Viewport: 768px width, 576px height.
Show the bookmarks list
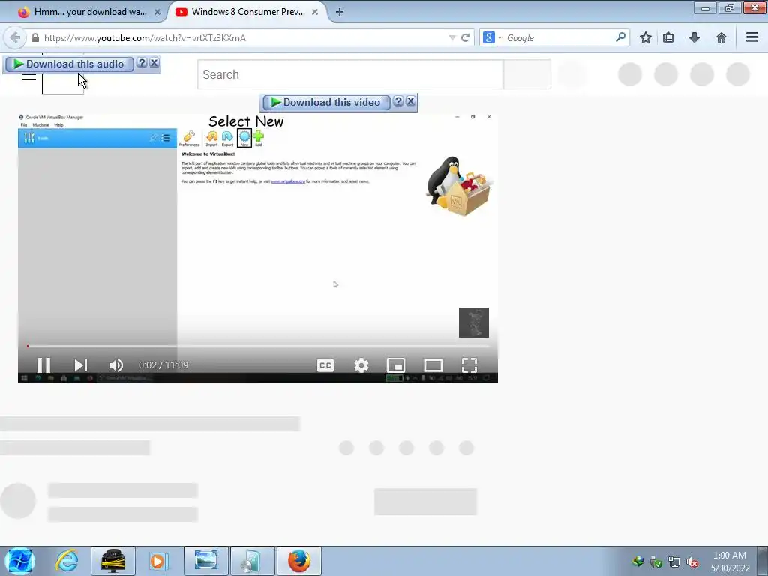tap(668, 37)
